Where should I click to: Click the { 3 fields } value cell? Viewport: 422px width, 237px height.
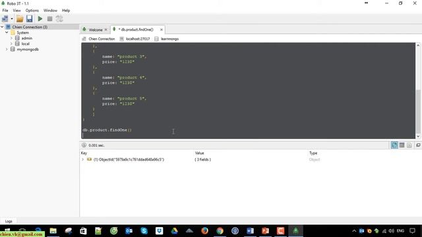click(x=202, y=159)
